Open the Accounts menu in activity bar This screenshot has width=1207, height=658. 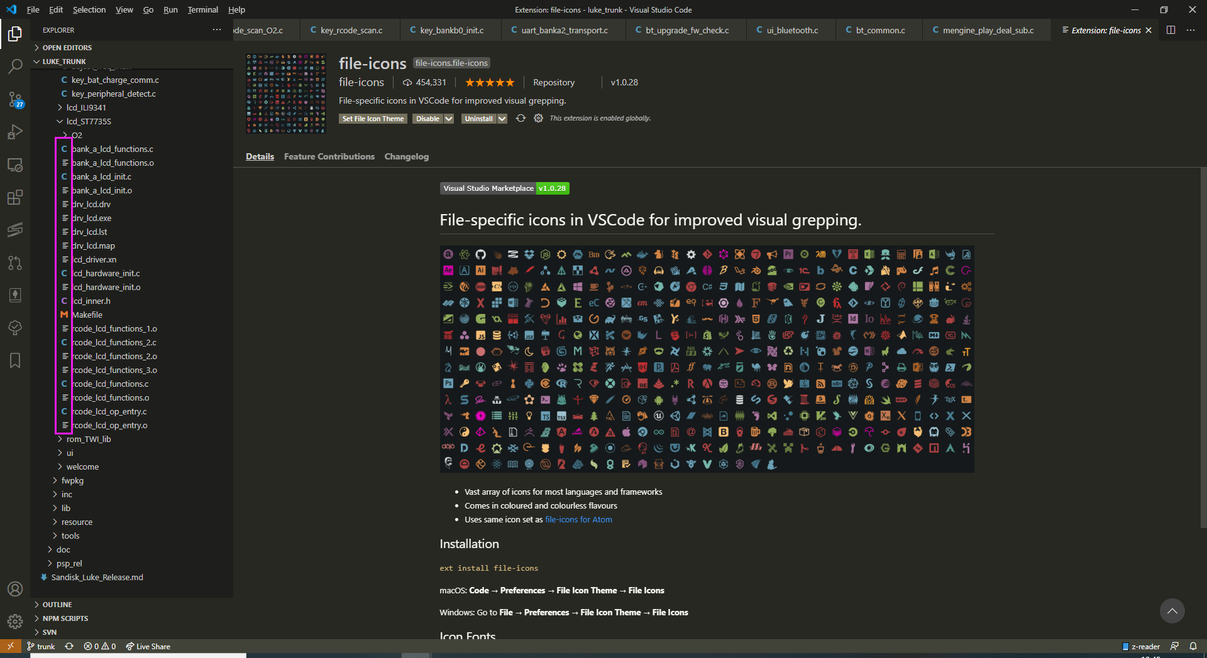pyautogui.click(x=15, y=589)
